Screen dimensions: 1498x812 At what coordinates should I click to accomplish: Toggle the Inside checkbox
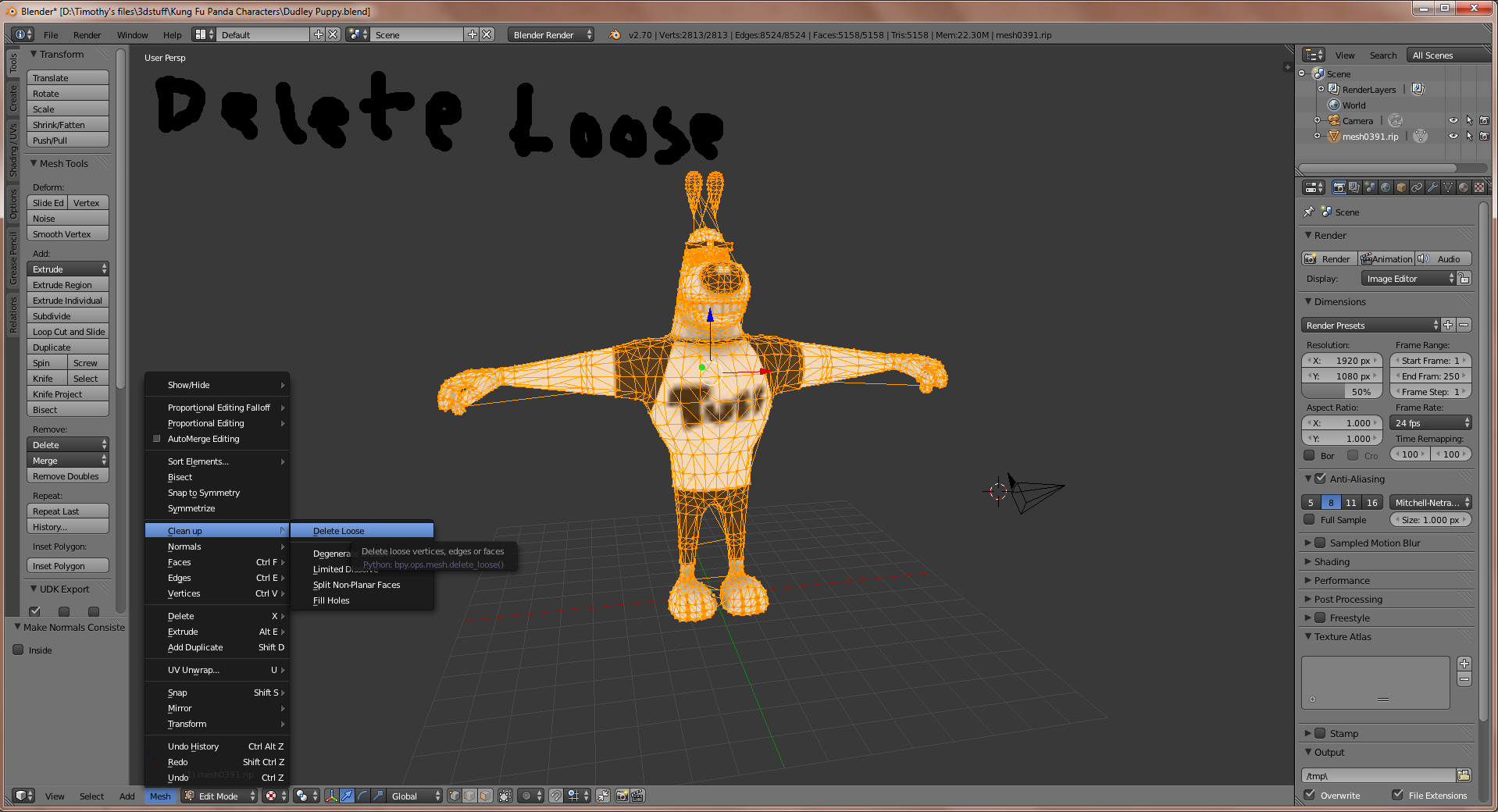pyautogui.click(x=19, y=650)
